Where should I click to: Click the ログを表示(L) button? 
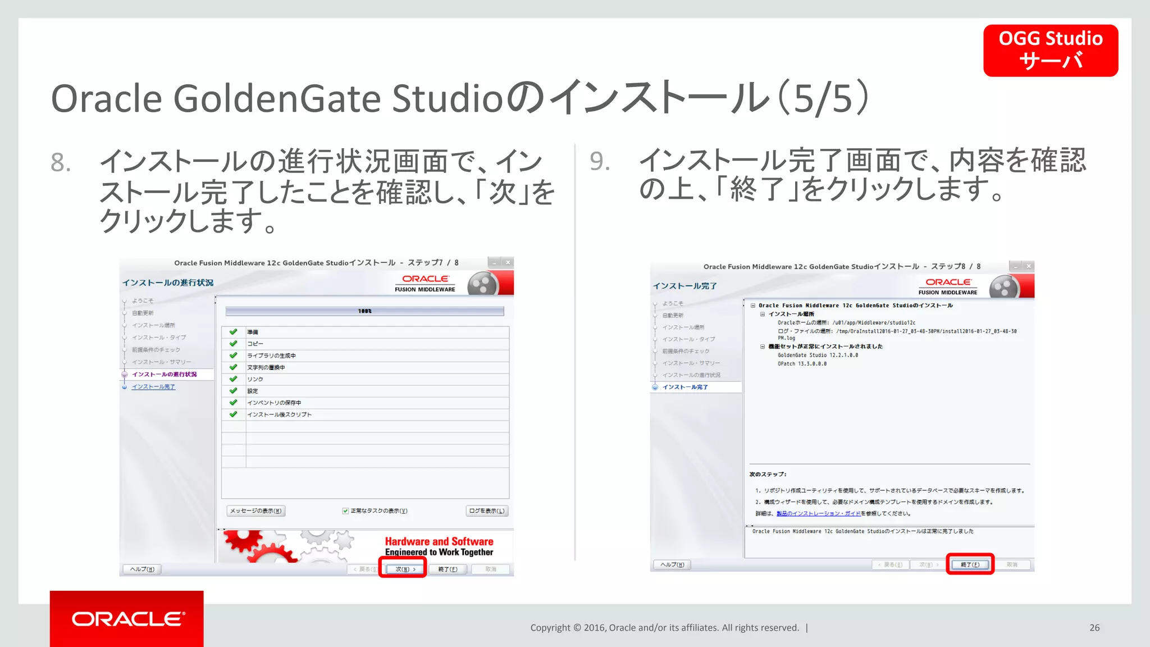pos(487,511)
